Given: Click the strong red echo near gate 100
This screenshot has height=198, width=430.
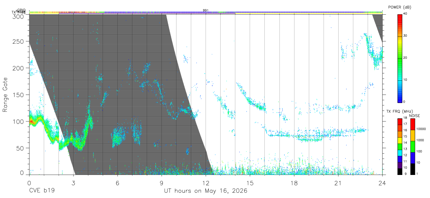Looking at the screenshot, I should 31,122.
